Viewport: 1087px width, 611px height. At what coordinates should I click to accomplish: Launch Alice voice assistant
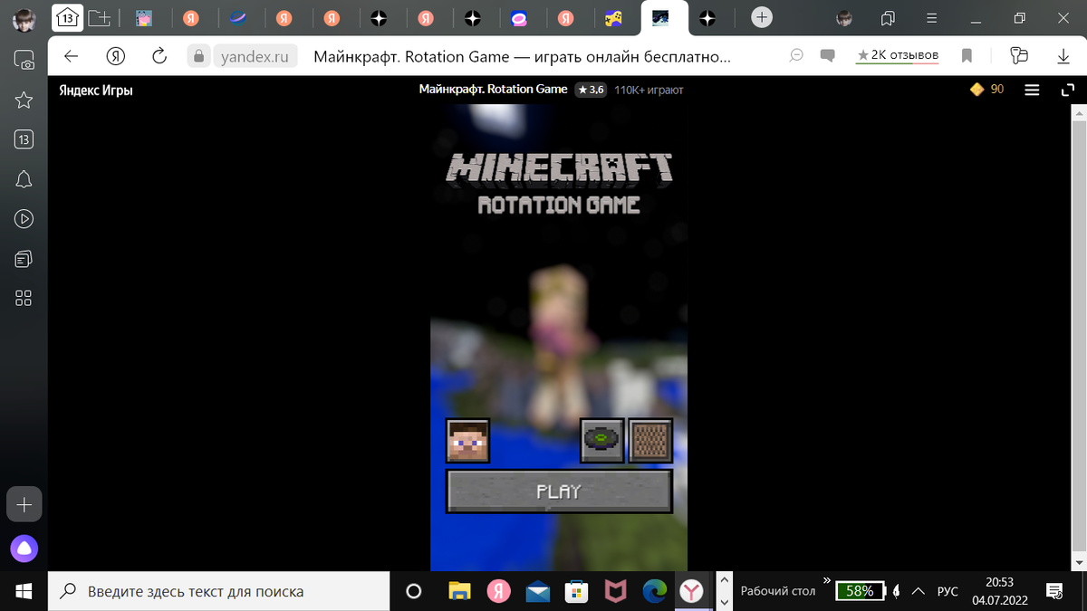24,548
